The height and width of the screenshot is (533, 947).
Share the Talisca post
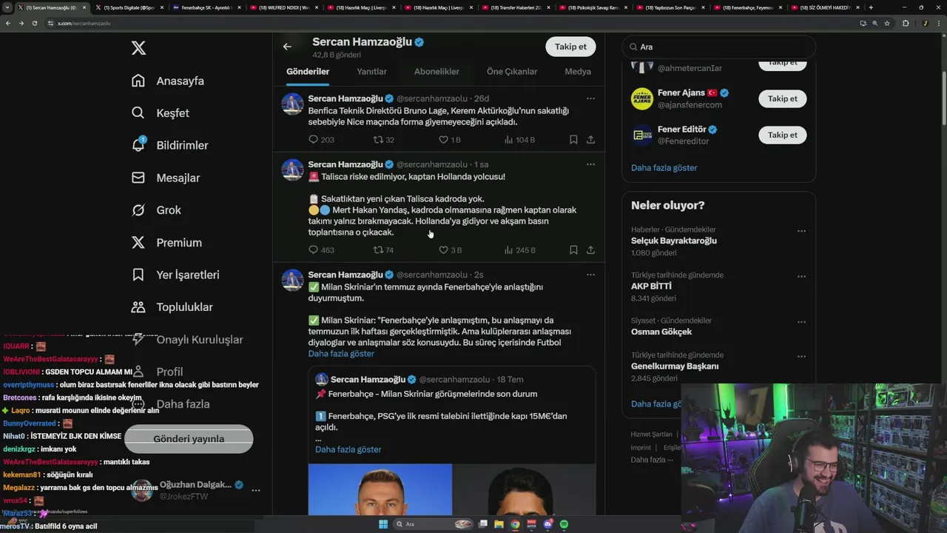(x=590, y=250)
